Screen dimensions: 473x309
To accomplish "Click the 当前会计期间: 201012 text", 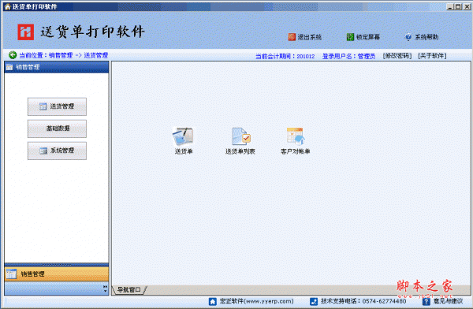I will click(x=285, y=56).
